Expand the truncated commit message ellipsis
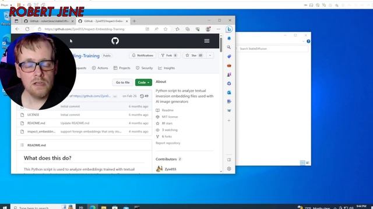This screenshot has width=373, height=209. point(115,96)
